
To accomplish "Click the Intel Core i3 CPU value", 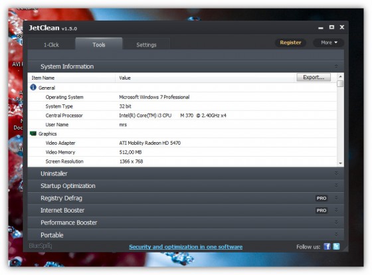I will click(173, 116).
